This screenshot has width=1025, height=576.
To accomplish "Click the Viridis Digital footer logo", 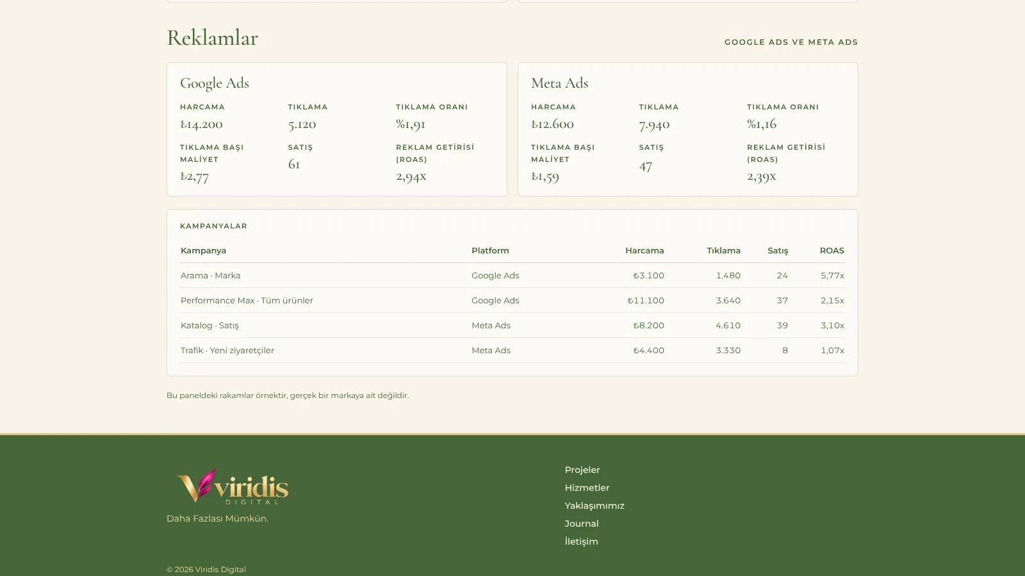I will [x=233, y=486].
